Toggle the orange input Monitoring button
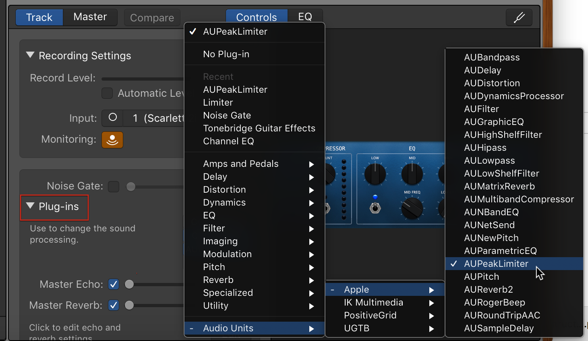The image size is (588, 341). pos(112,140)
